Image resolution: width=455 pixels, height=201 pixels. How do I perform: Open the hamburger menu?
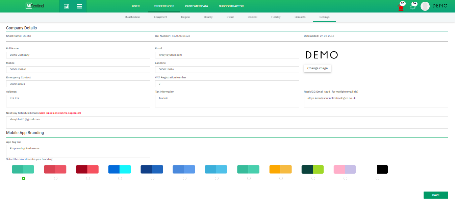coord(79,6)
